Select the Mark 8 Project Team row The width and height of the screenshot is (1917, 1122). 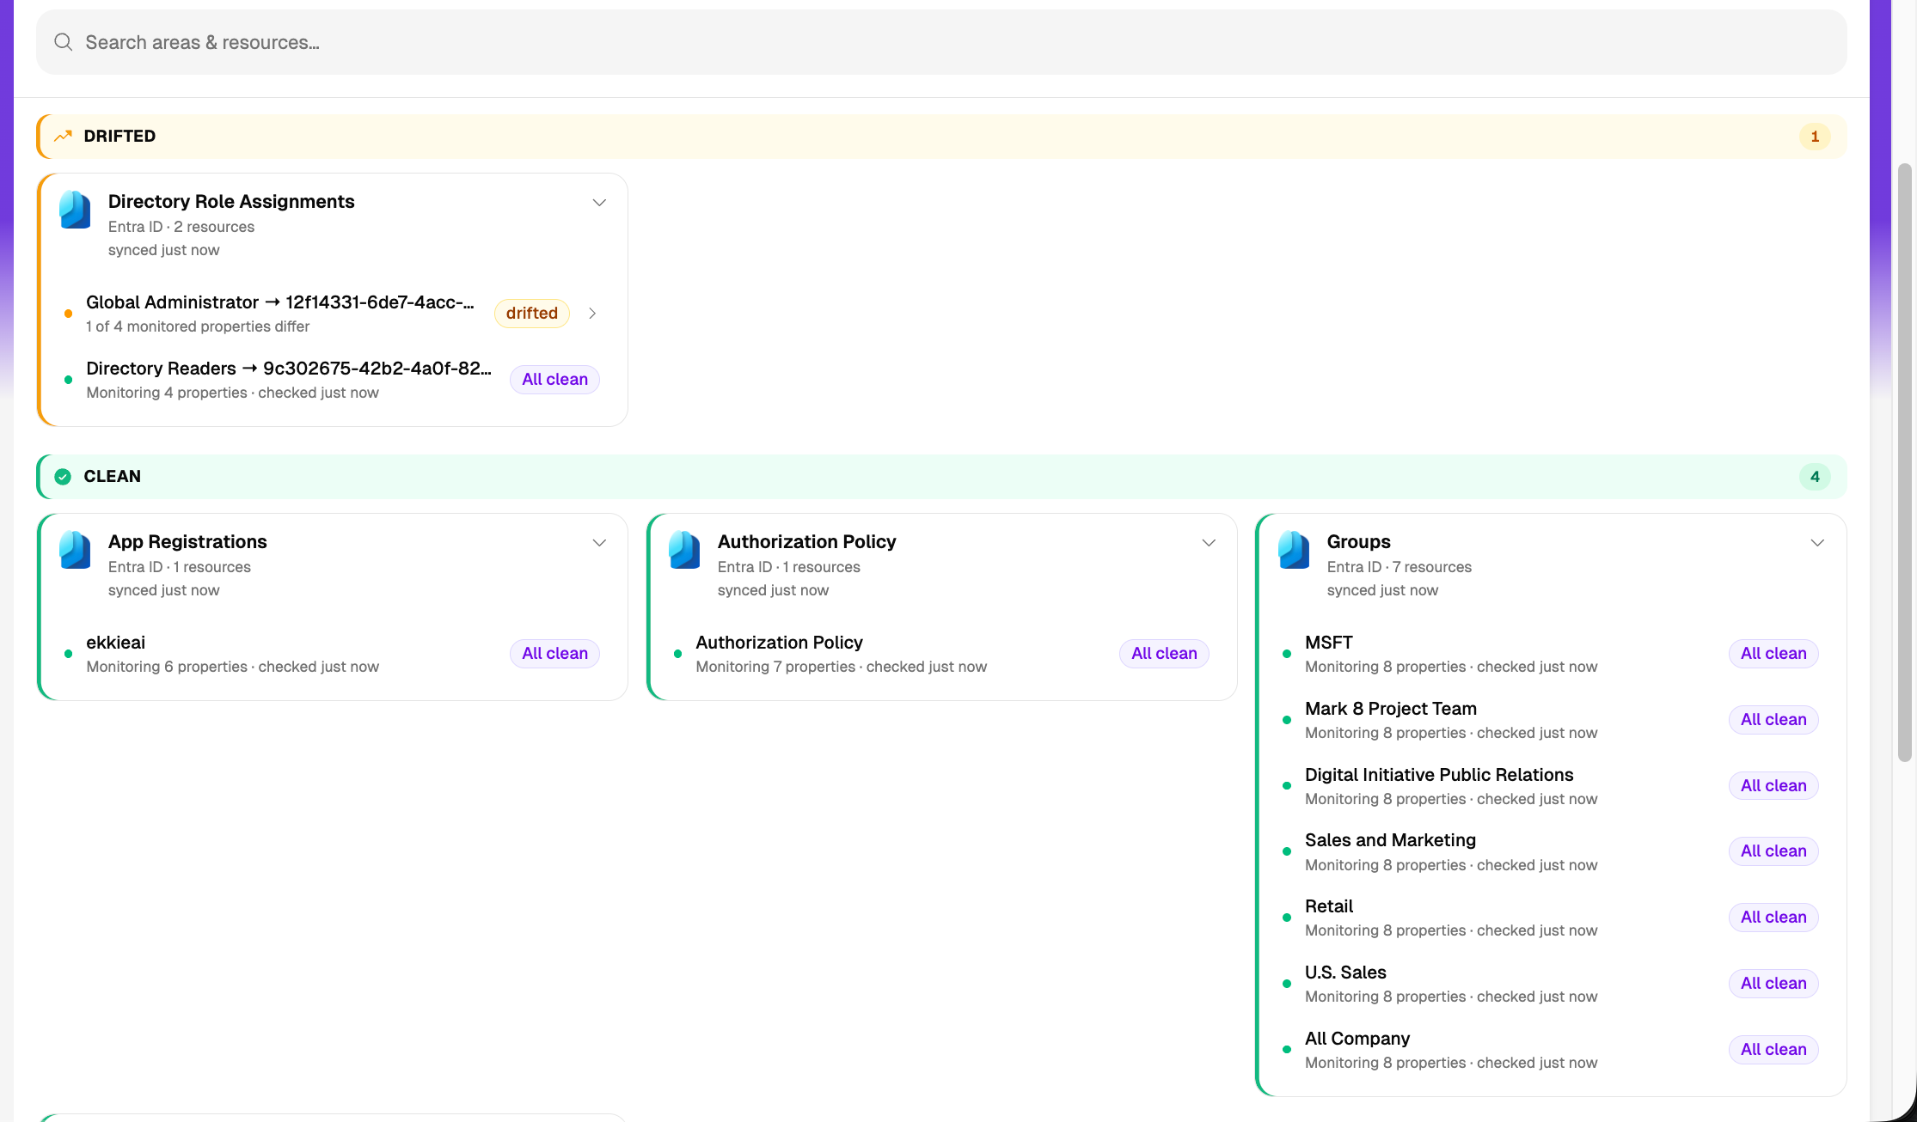coord(1552,720)
